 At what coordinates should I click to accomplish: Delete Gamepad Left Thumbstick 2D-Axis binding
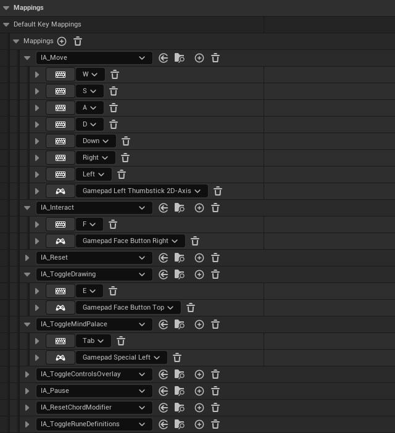point(218,191)
